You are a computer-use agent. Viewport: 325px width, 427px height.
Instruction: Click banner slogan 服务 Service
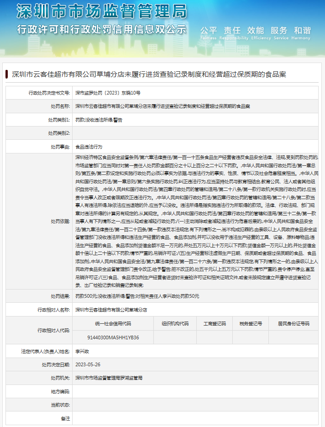(281, 33)
